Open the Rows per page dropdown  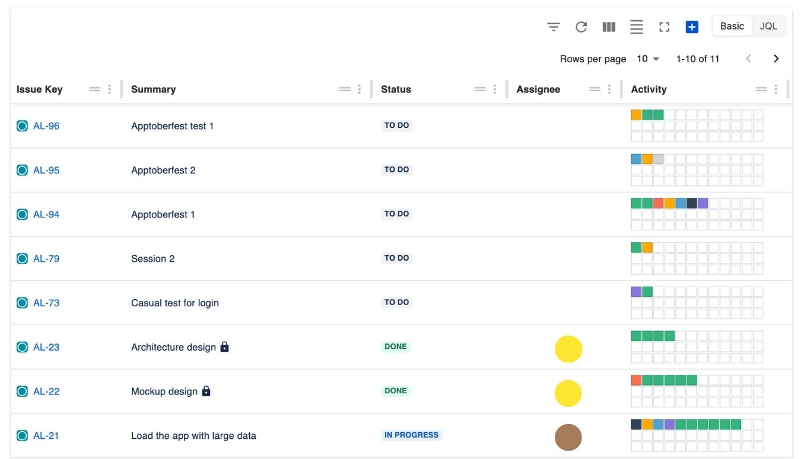[648, 59]
